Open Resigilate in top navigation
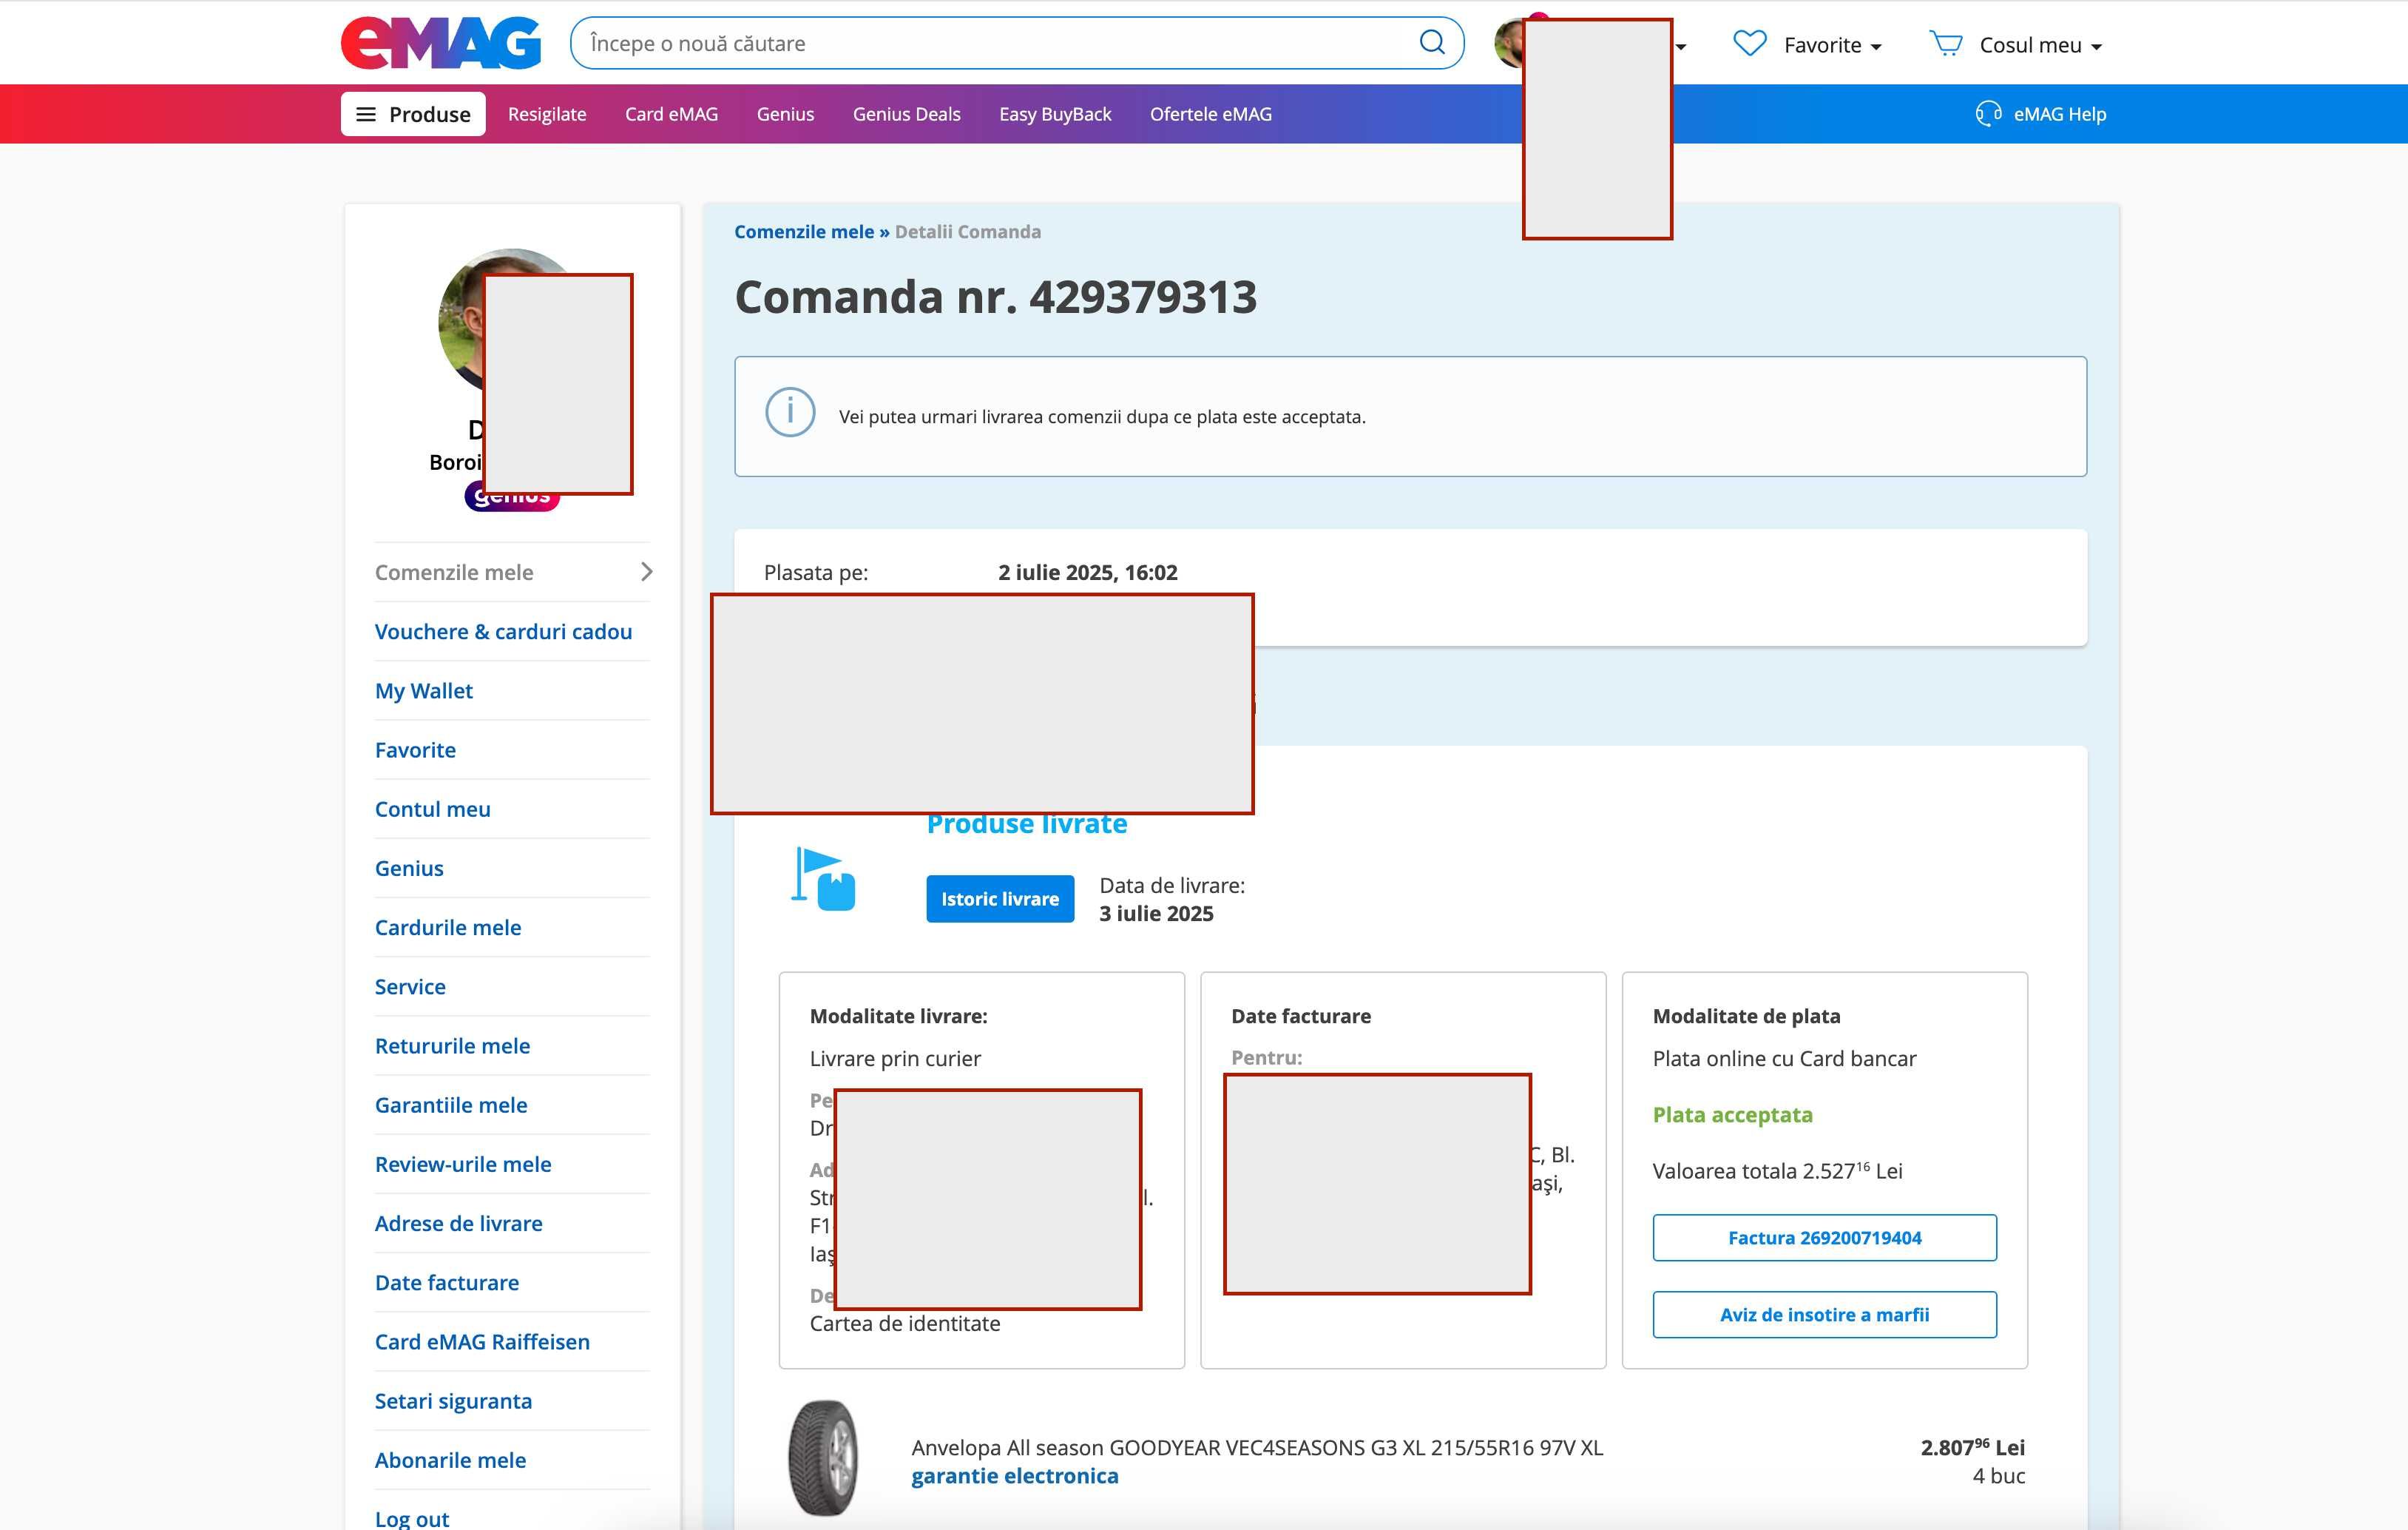This screenshot has height=1530, width=2408. (x=547, y=114)
